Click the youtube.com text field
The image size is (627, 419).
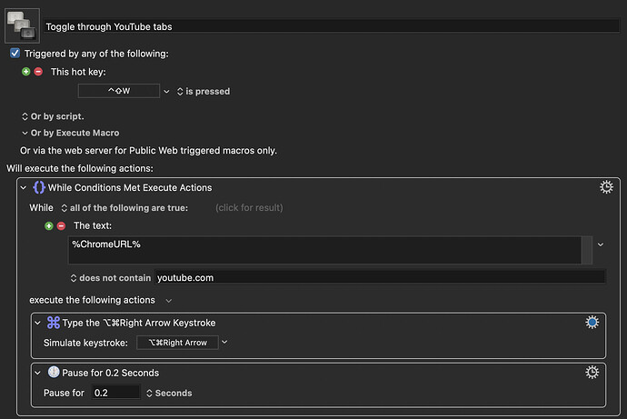point(379,277)
